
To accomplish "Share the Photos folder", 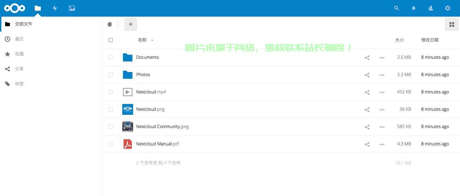I will click(367, 75).
